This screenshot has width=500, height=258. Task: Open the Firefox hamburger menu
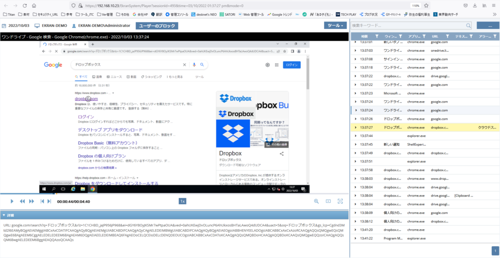494,6
